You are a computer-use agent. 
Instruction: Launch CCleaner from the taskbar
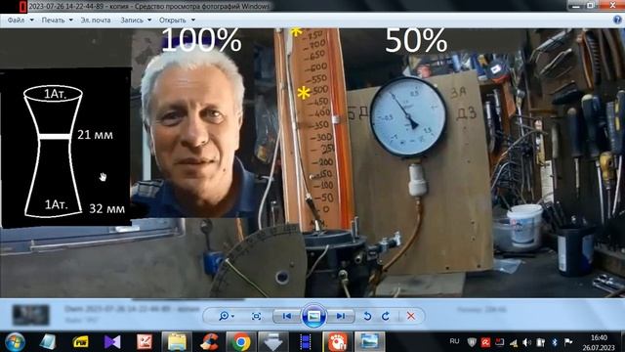pos(209,342)
